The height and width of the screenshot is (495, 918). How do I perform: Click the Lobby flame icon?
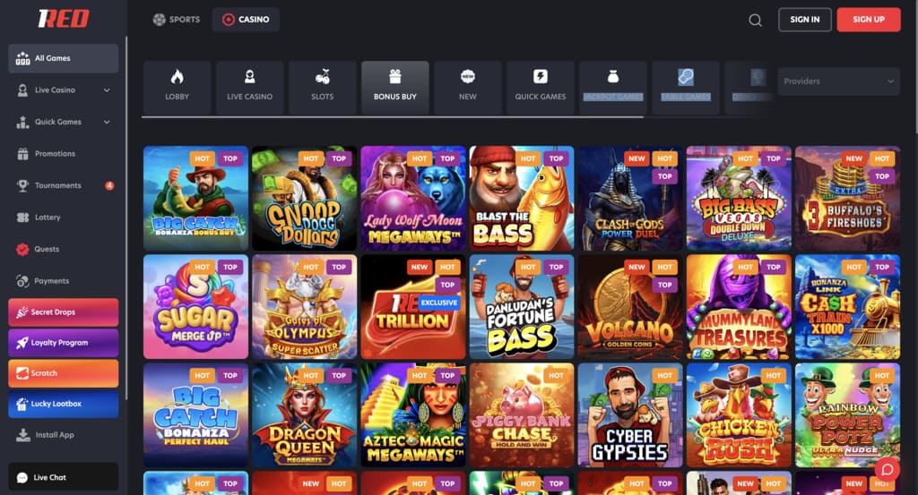click(x=177, y=77)
